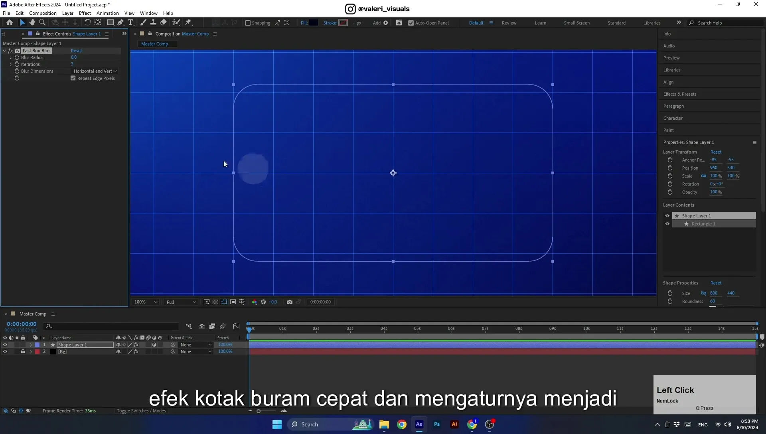766x434 pixels.
Task: Expand Shape Layer 1 in timeline
Action: click(31, 345)
